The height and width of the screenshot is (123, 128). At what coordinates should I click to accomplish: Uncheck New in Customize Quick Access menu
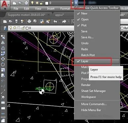[x=97, y=14]
